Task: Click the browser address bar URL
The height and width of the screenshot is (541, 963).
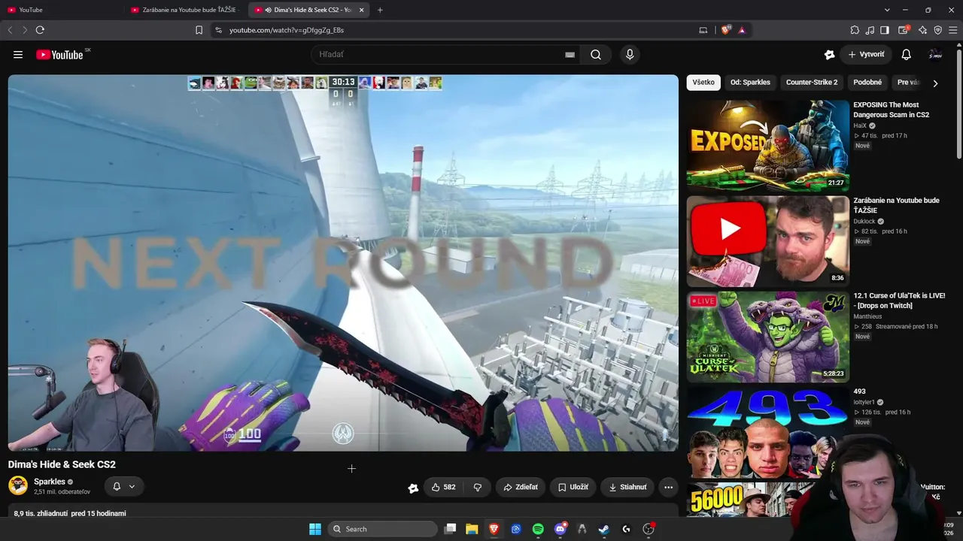Action: pyautogui.click(x=287, y=30)
